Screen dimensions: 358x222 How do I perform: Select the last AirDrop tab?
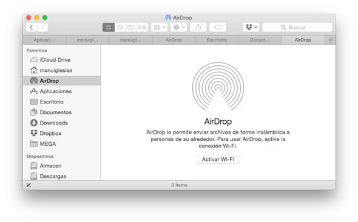pyautogui.click(x=303, y=40)
